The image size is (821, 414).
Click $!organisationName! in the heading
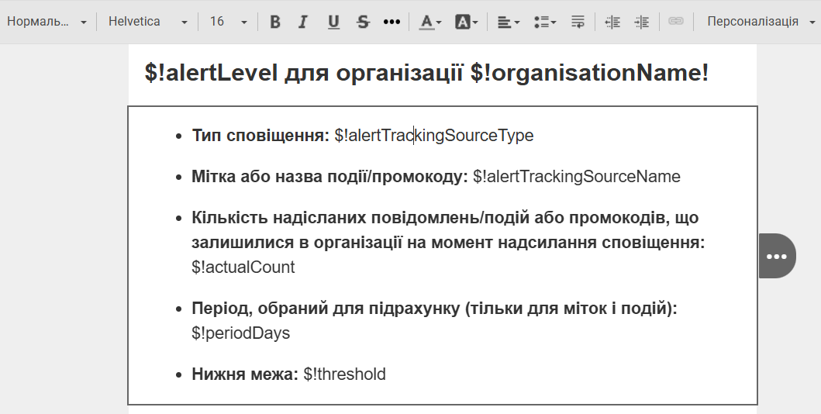click(x=589, y=73)
